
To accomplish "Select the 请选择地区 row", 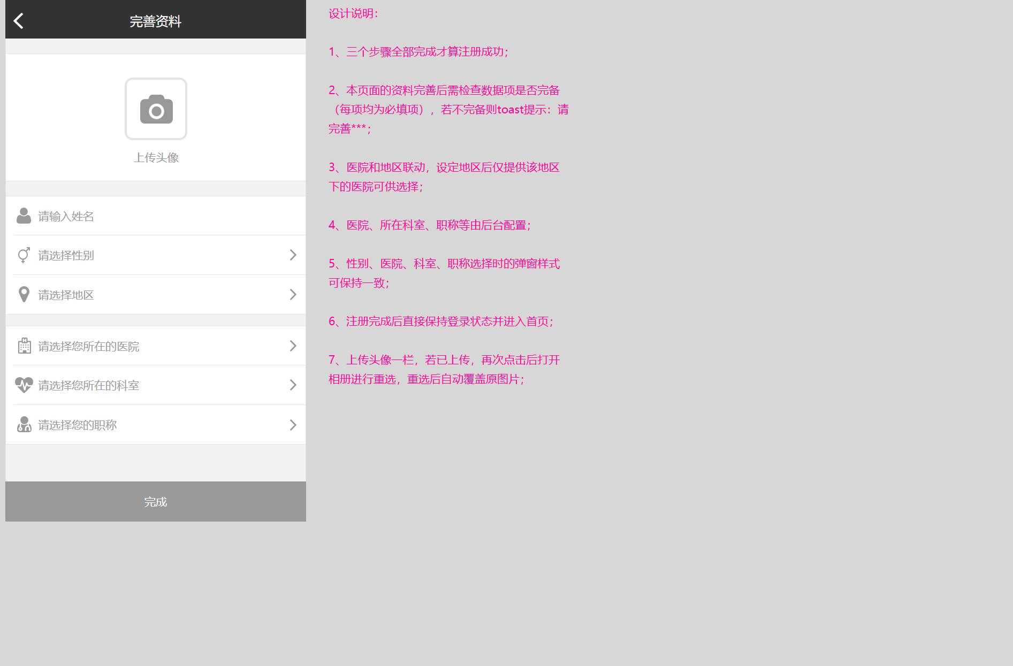I will click(155, 294).
